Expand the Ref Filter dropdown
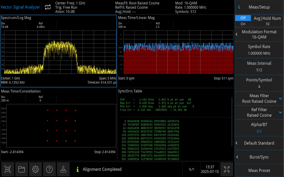284x177 pixels. 280,112
